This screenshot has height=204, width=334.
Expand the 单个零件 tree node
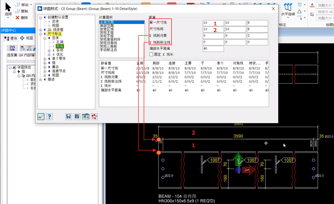(x=44, y=59)
